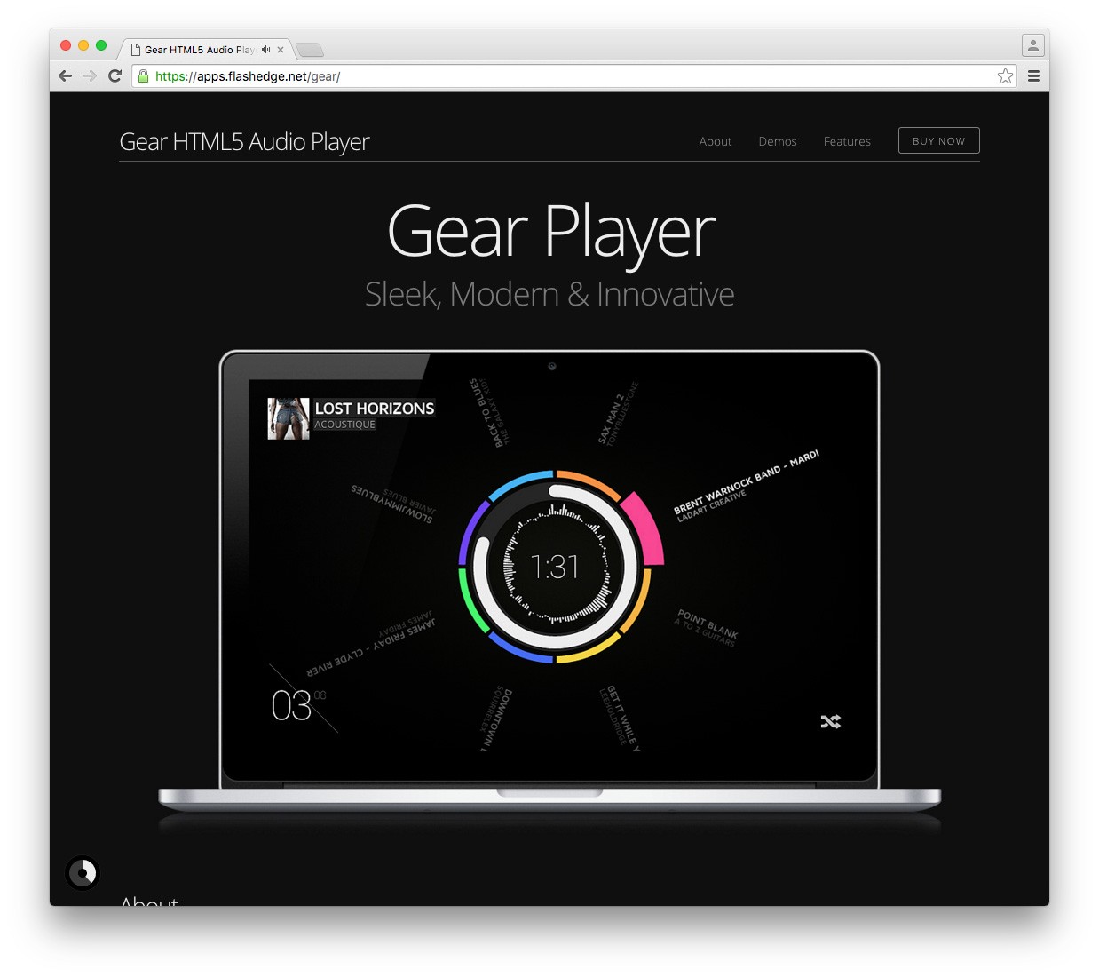This screenshot has height=977, width=1099.
Task: Click the 1:31 time display
Action: (x=554, y=567)
